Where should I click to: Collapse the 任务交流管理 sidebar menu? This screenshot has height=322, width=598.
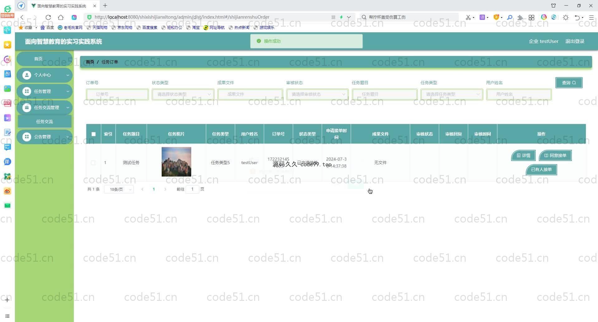point(45,108)
